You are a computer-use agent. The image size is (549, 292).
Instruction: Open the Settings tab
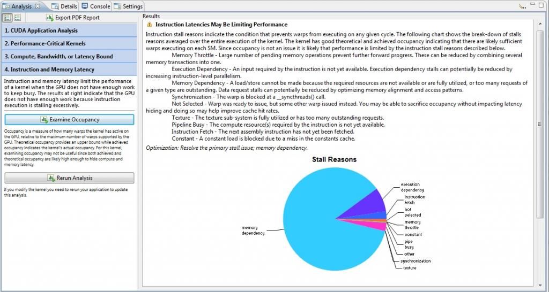pyautogui.click(x=128, y=6)
